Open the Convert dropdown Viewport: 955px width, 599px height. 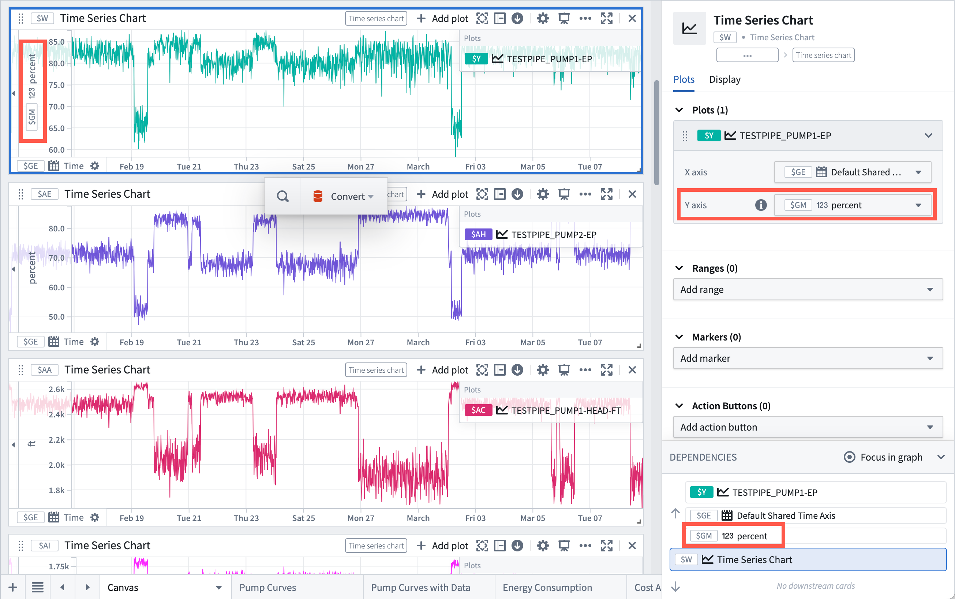pos(343,197)
